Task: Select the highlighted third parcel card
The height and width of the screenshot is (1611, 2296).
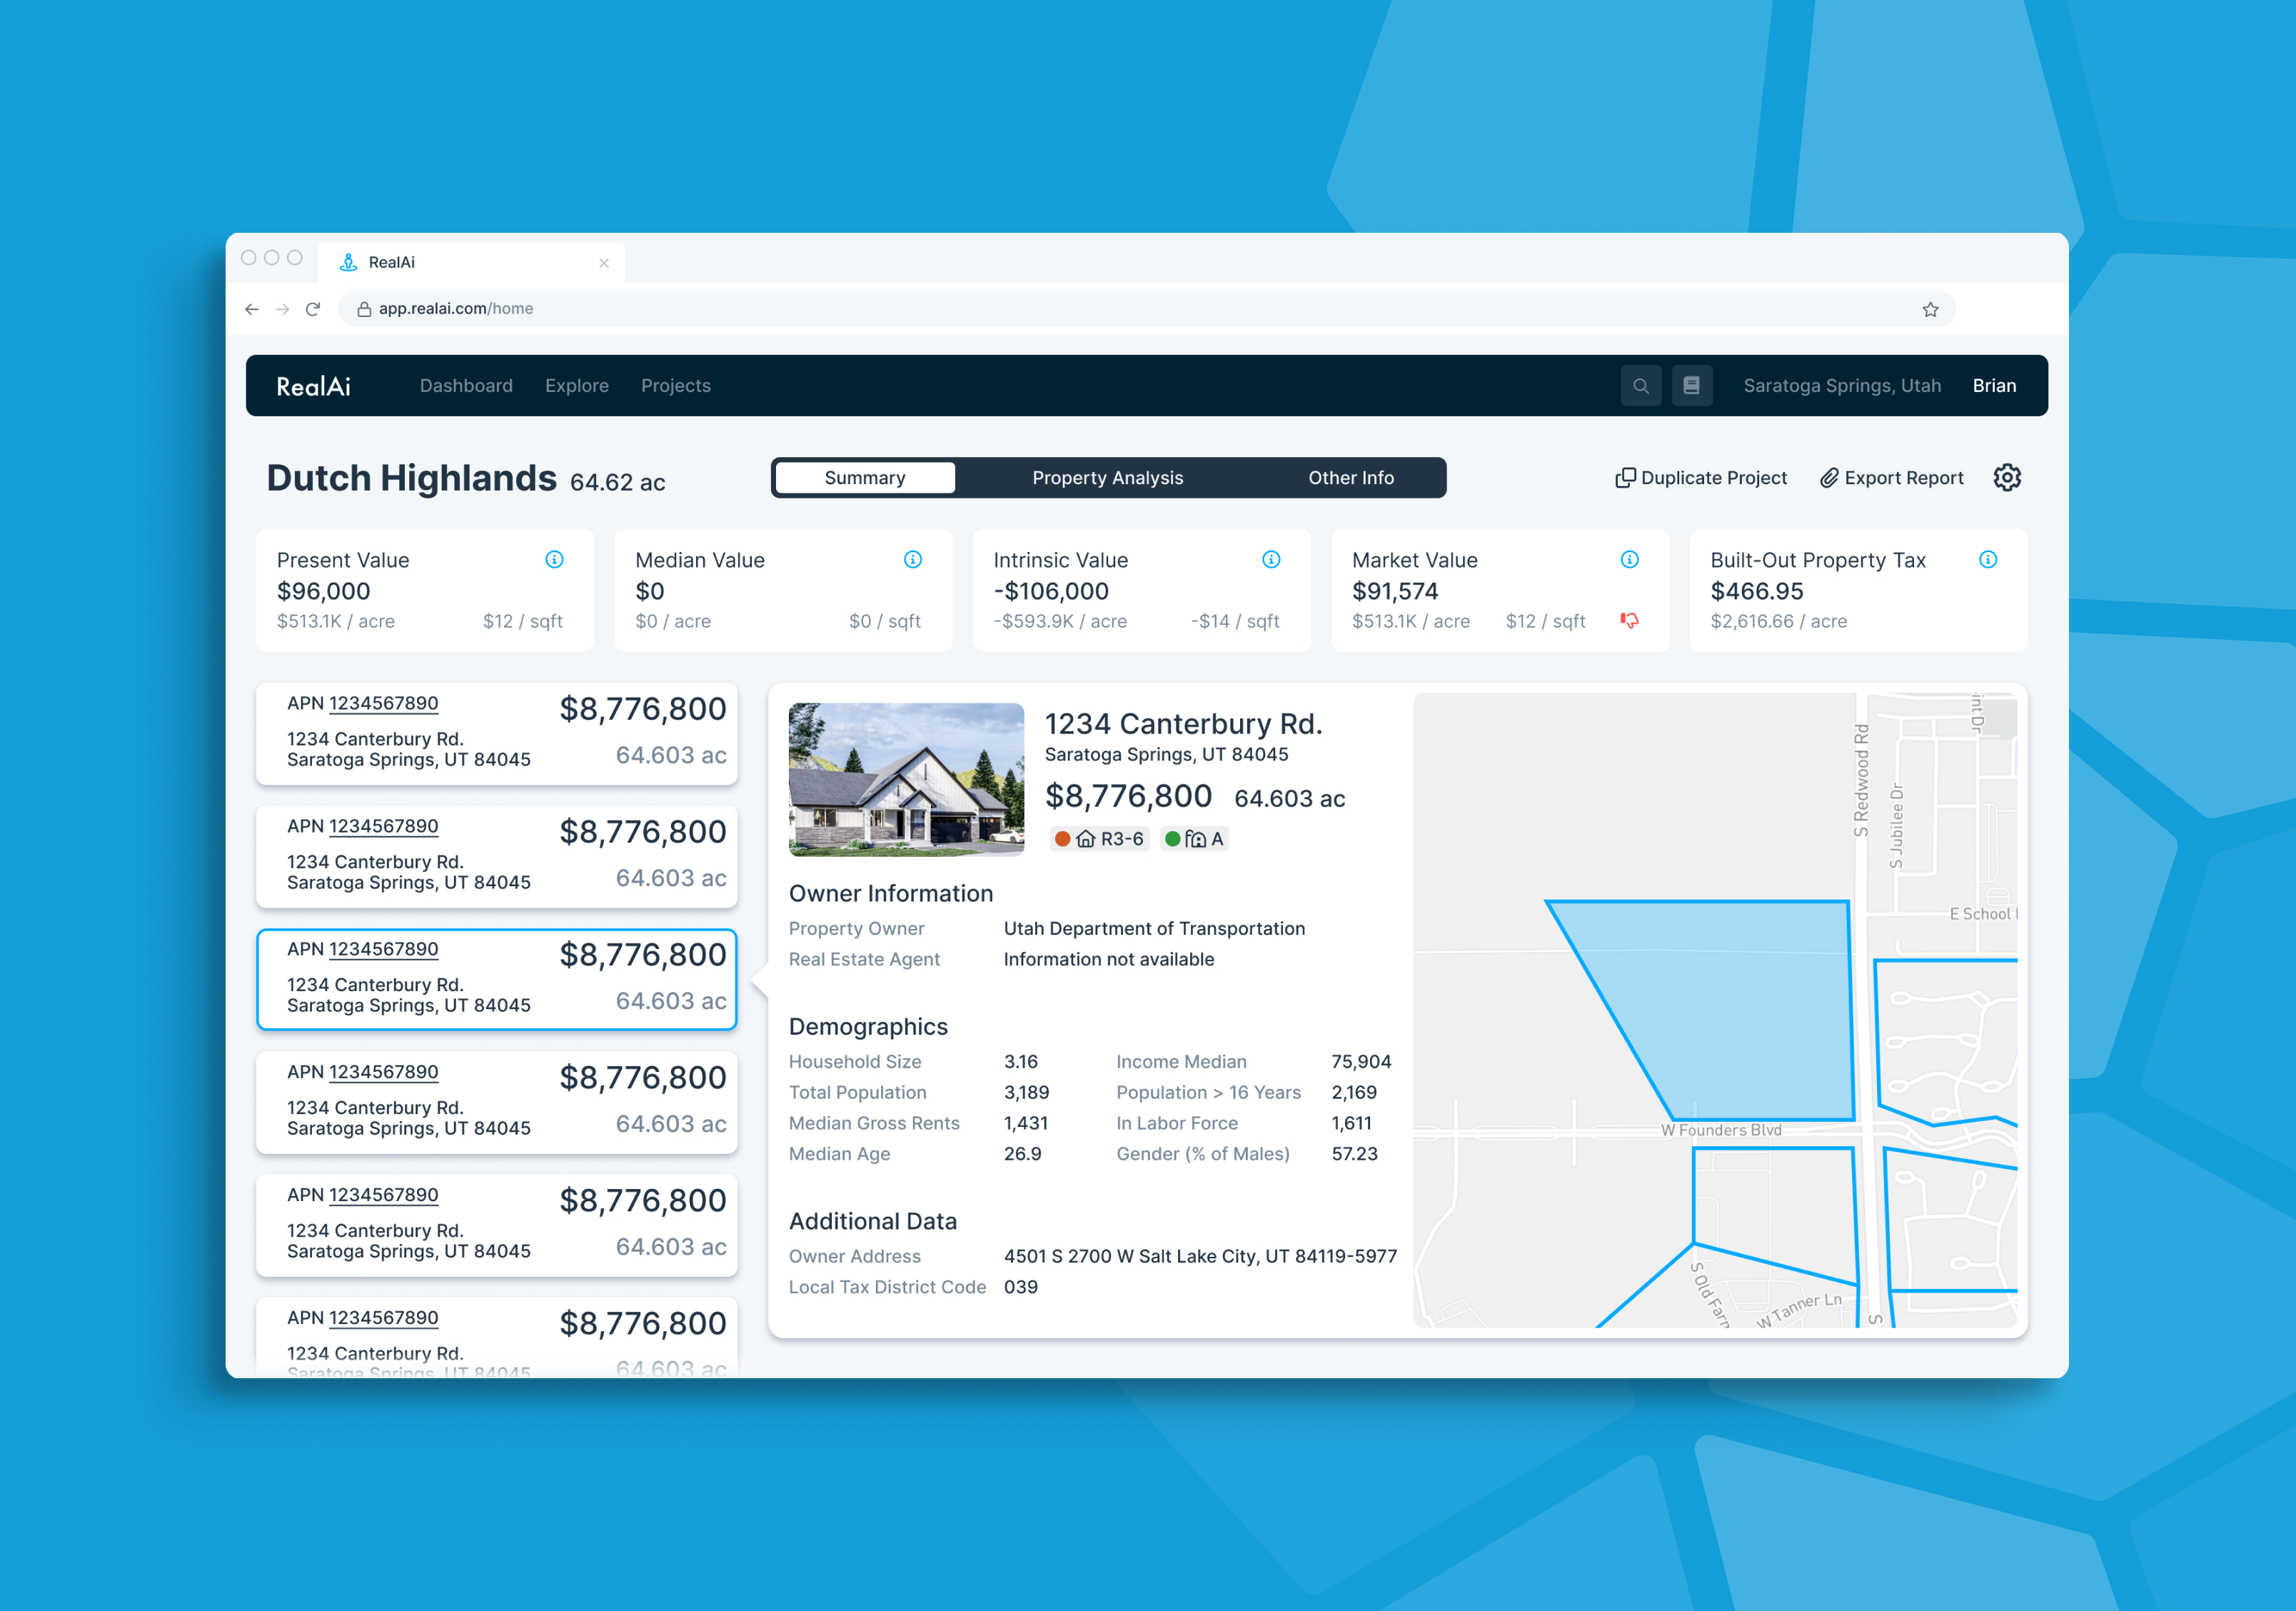Action: [496, 980]
